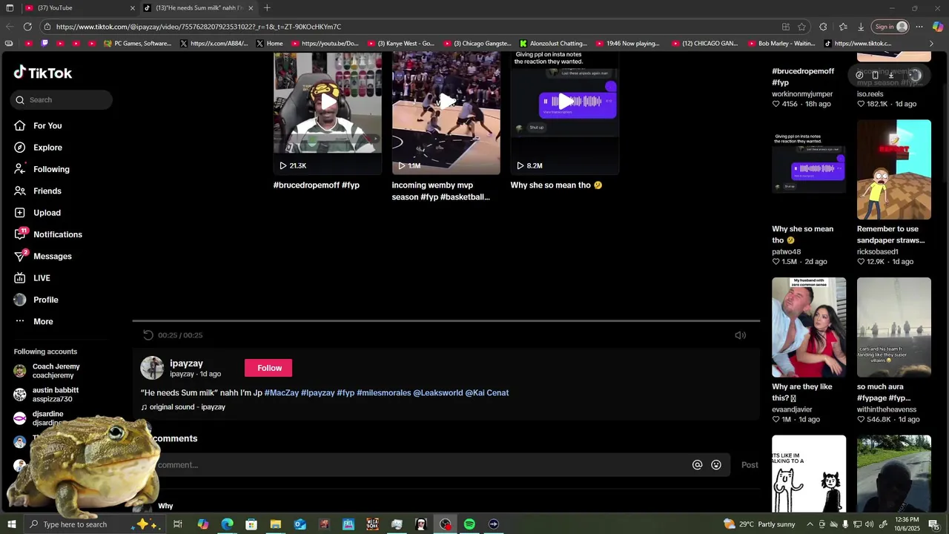949x534 pixels.
Task: Open browser Settings and more menu
Action: pos(919,27)
